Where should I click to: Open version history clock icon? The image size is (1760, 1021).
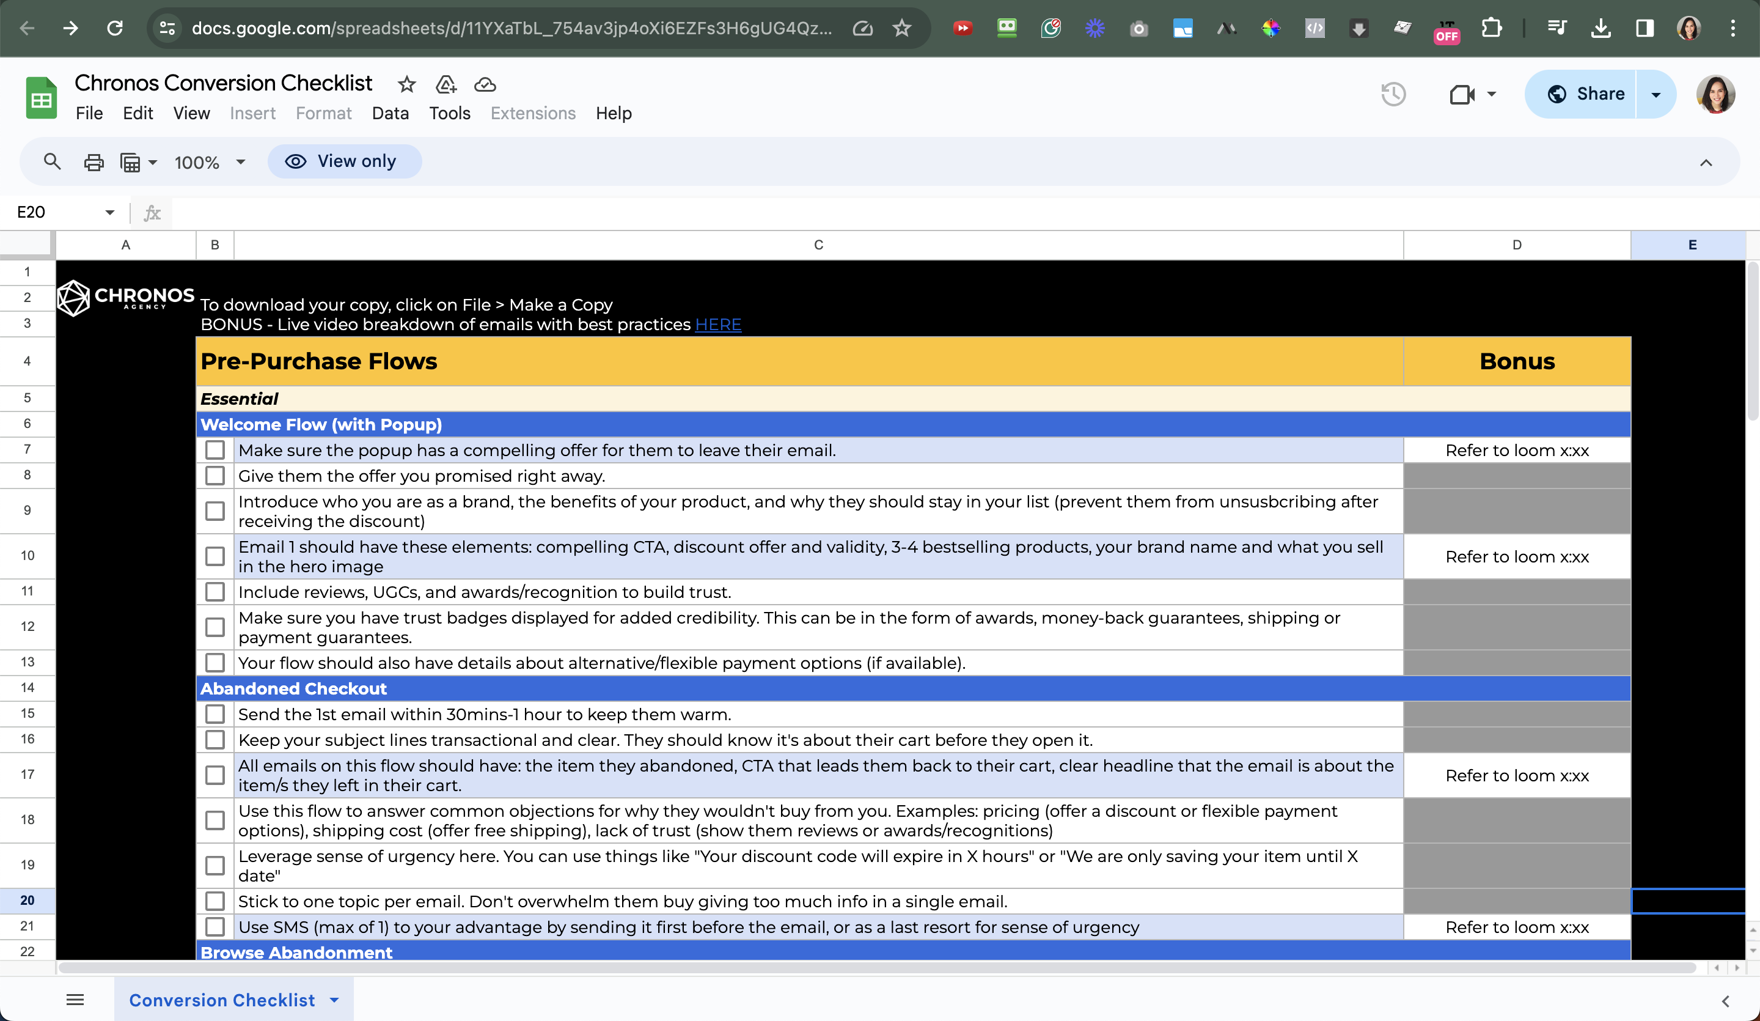tap(1393, 94)
